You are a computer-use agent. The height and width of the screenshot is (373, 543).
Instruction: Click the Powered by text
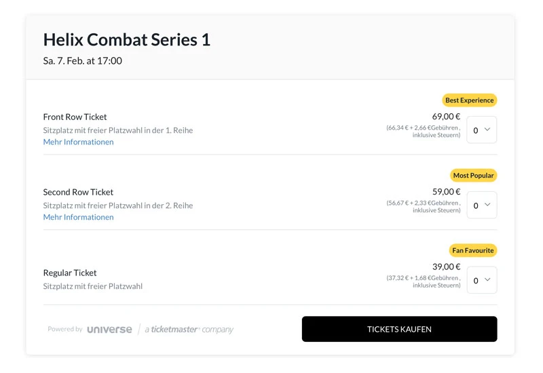[x=64, y=330]
